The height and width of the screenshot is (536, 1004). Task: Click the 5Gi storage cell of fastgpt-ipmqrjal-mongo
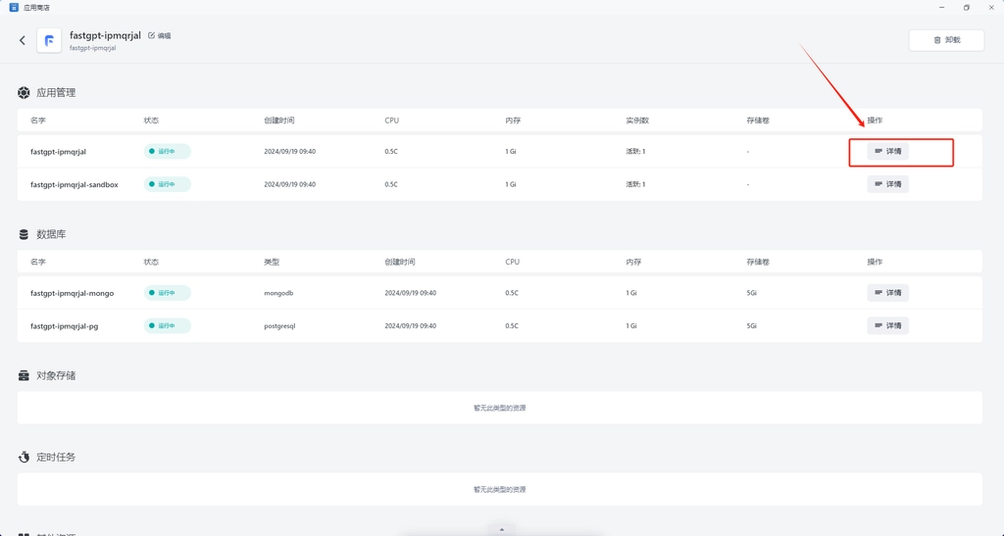tap(751, 293)
